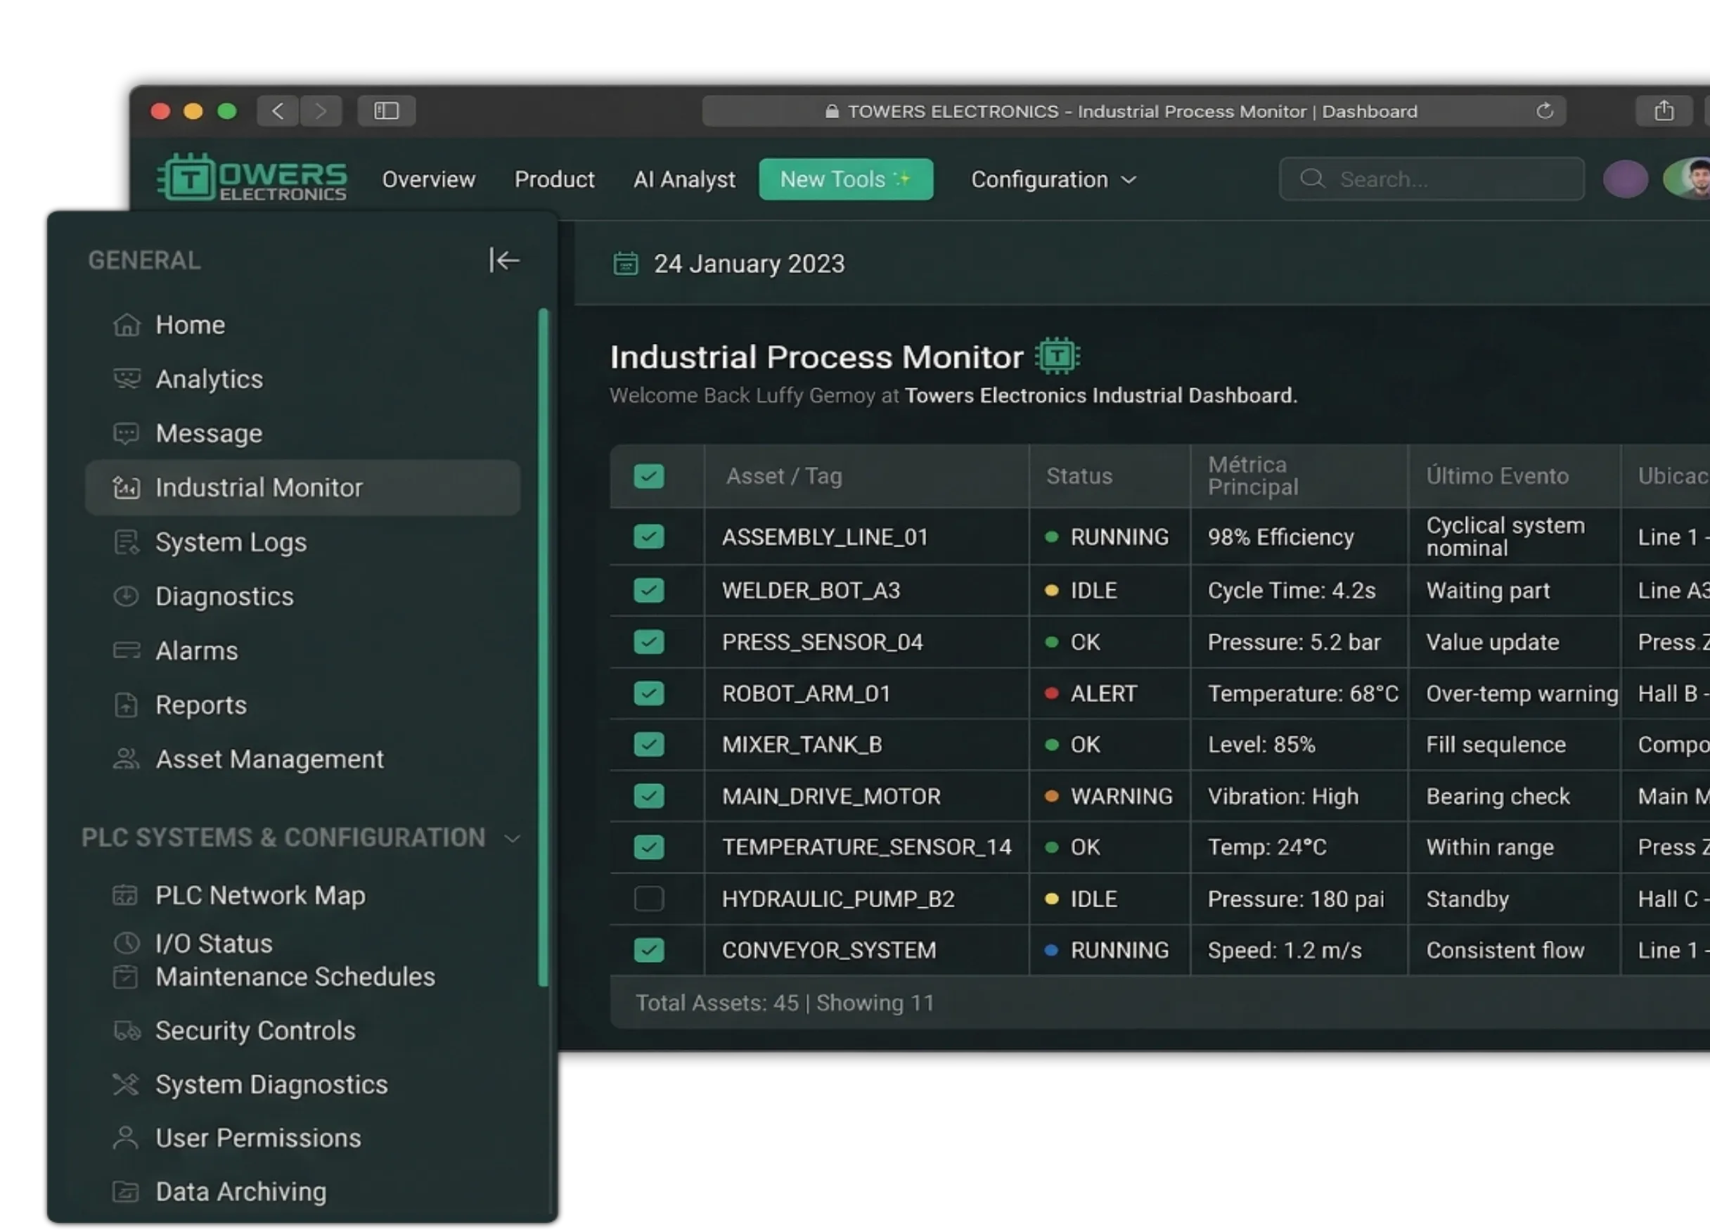Collapse the General sidebar panel
The width and height of the screenshot is (1710, 1232).
(x=503, y=259)
